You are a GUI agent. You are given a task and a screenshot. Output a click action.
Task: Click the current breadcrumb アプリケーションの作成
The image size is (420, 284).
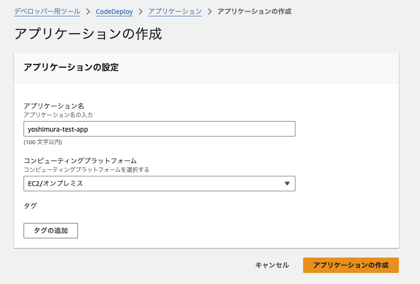point(254,12)
